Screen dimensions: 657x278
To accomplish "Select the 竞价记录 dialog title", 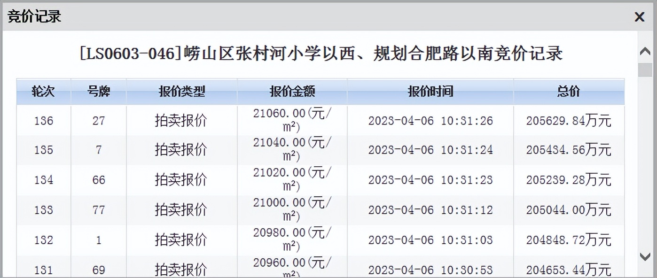I will tap(33, 15).
